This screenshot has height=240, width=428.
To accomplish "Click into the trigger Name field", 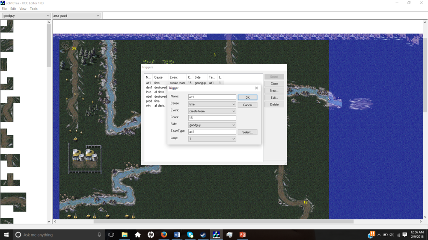I will pos(212,97).
